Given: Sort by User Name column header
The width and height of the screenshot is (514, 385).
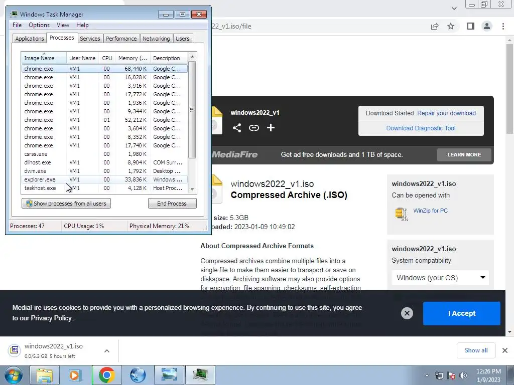Looking at the screenshot, I should 82,58.
